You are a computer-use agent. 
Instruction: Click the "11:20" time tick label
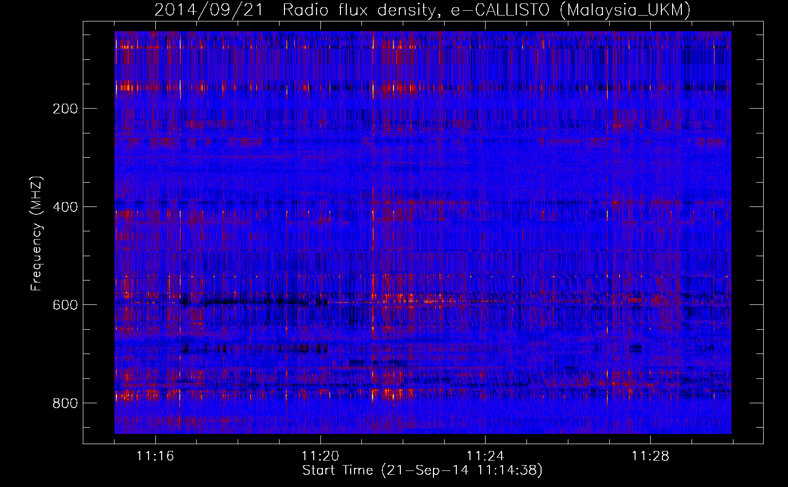tap(320, 456)
